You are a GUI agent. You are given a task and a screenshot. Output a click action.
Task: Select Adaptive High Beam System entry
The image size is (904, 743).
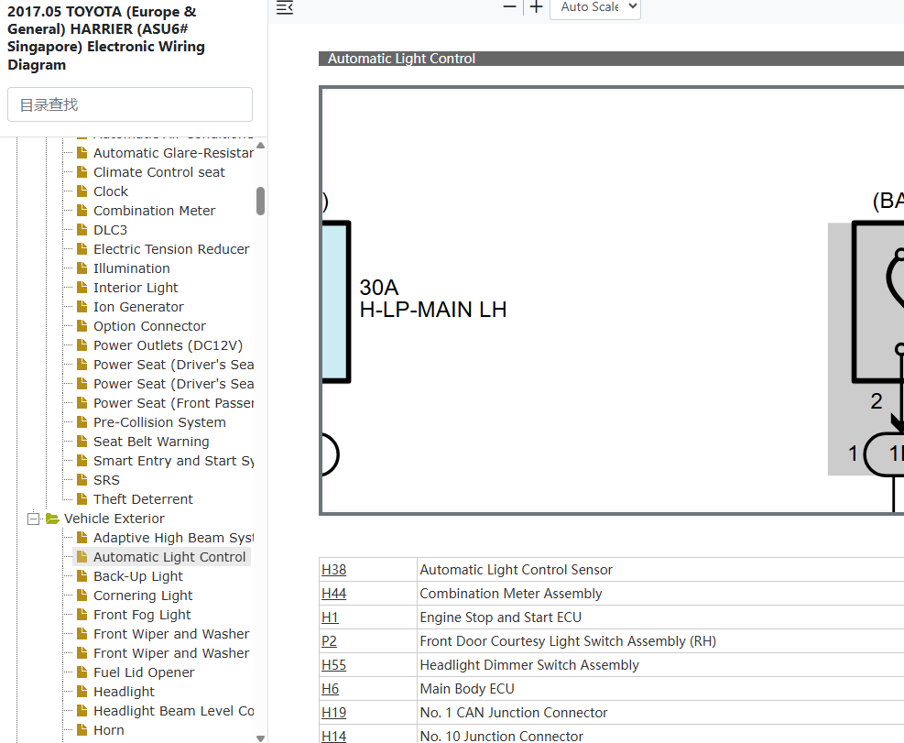[173, 538]
